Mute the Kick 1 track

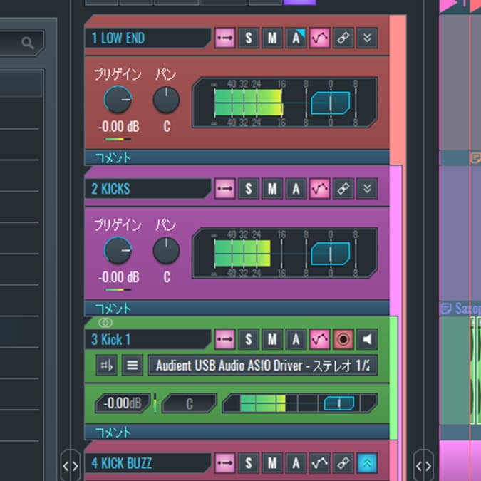pos(272,339)
